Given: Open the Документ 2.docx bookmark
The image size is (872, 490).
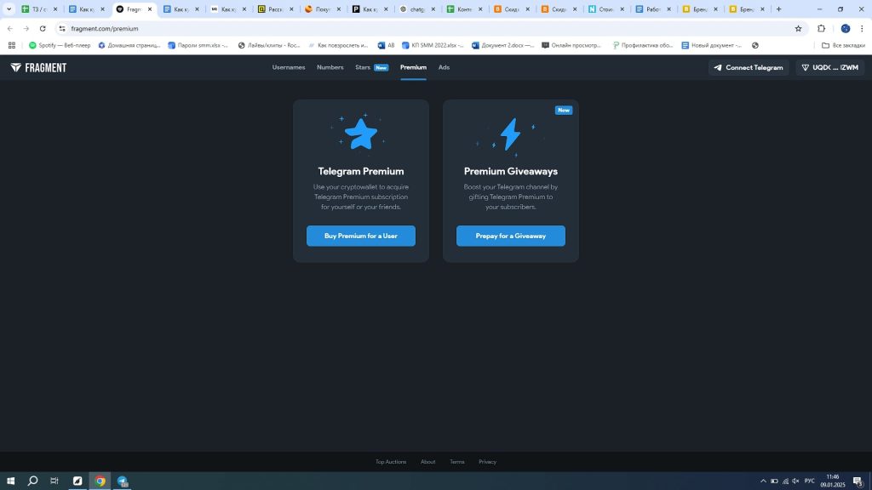Looking at the screenshot, I should (x=502, y=46).
